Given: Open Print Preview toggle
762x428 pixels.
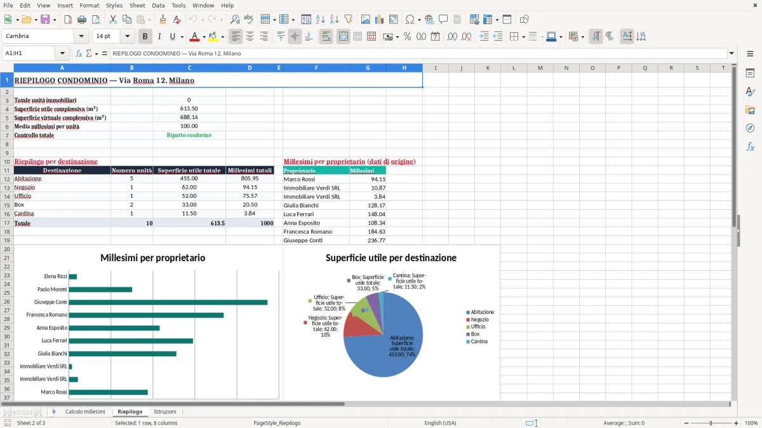Looking at the screenshot, I should point(95,20).
